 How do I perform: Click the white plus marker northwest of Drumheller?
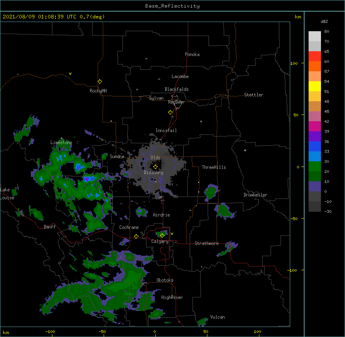245,150
